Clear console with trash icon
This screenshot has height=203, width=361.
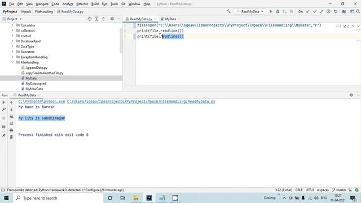coord(11,137)
